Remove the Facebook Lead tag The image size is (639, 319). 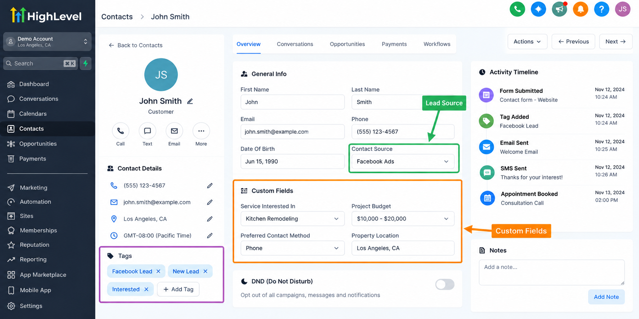coord(158,271)
